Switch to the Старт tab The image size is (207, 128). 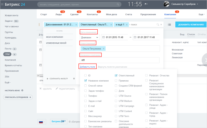click(x=43, y=15)
